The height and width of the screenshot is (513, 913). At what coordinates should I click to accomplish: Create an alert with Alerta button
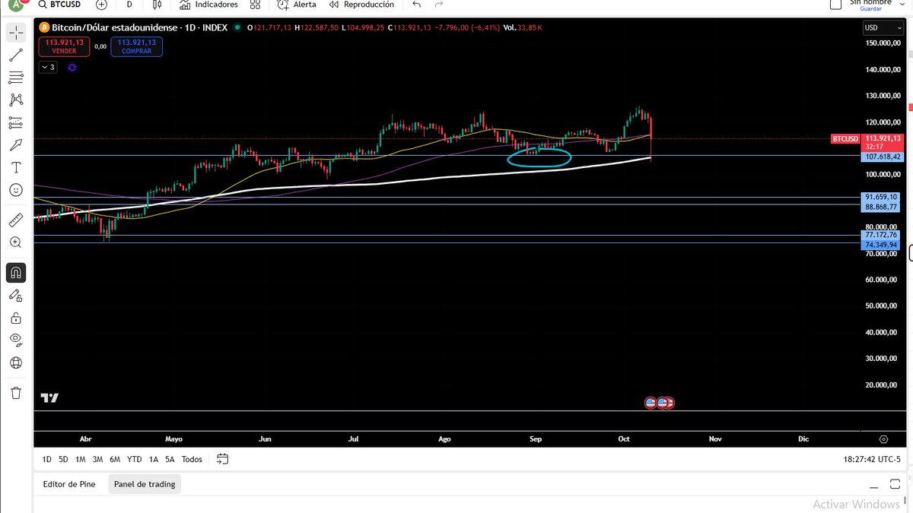297,5
